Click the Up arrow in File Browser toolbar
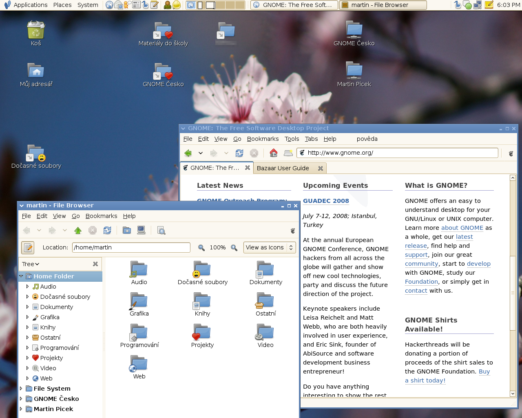This screenshot has width=522, height=418. point(78,231)
